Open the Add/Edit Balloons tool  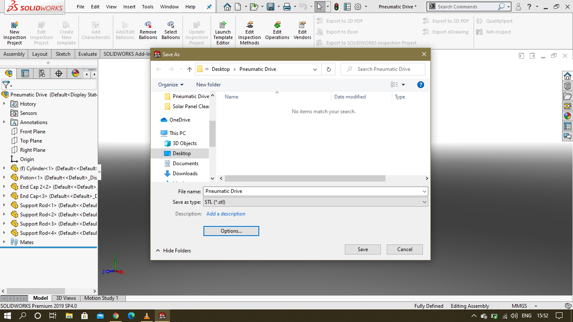click(x=125, y=30)
